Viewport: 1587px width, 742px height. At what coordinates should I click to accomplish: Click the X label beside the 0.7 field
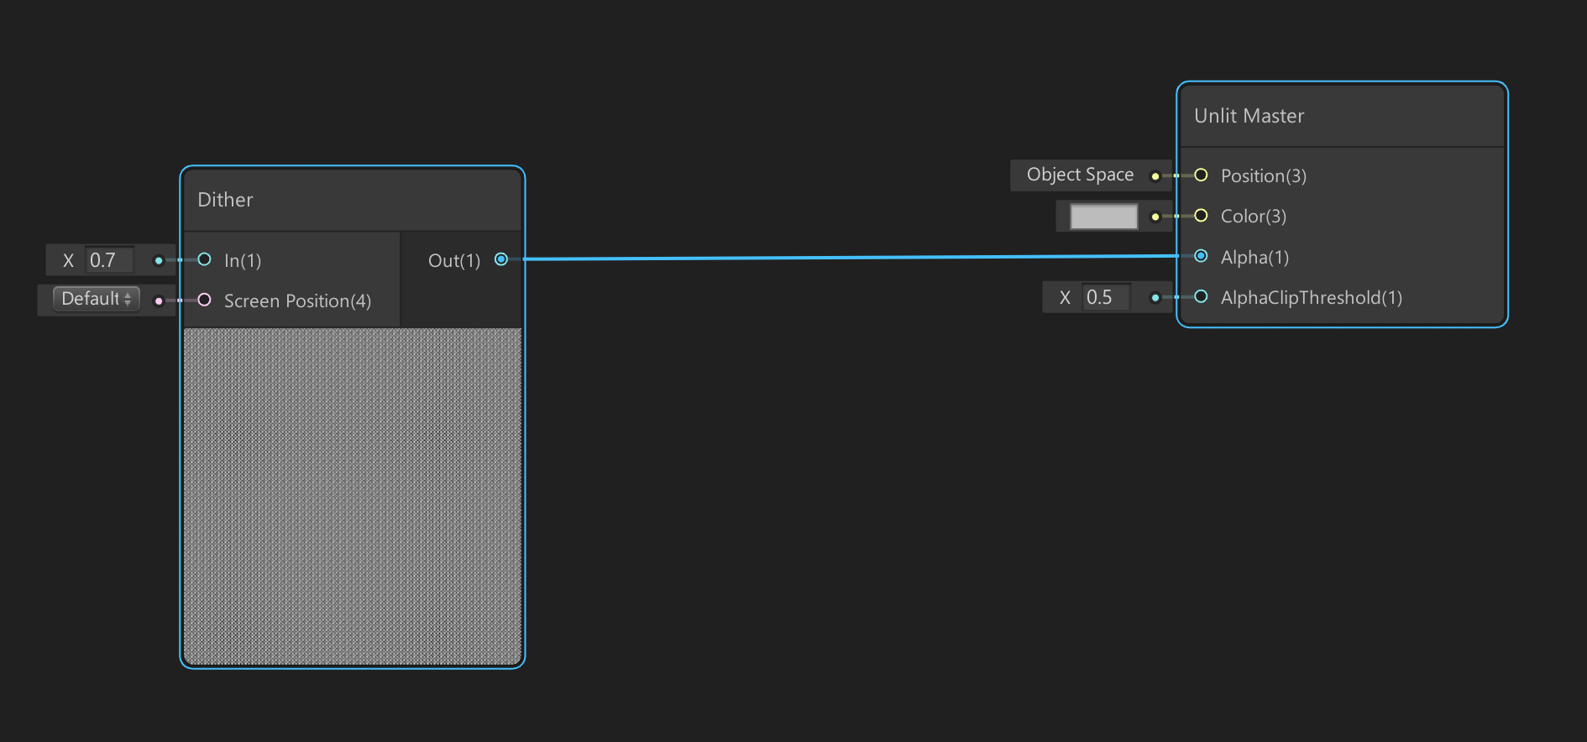point(68,260)
